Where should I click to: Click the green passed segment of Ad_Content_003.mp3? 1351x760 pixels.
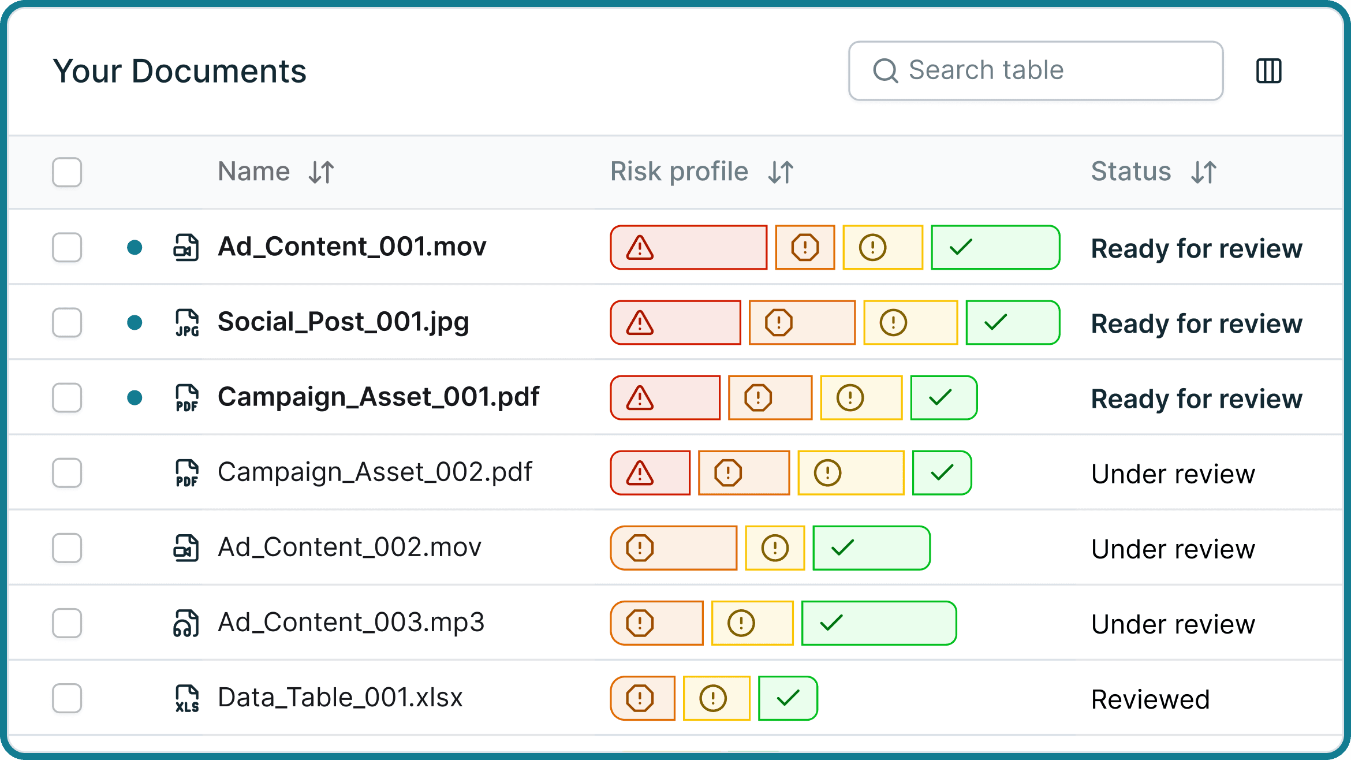(879, 623)
